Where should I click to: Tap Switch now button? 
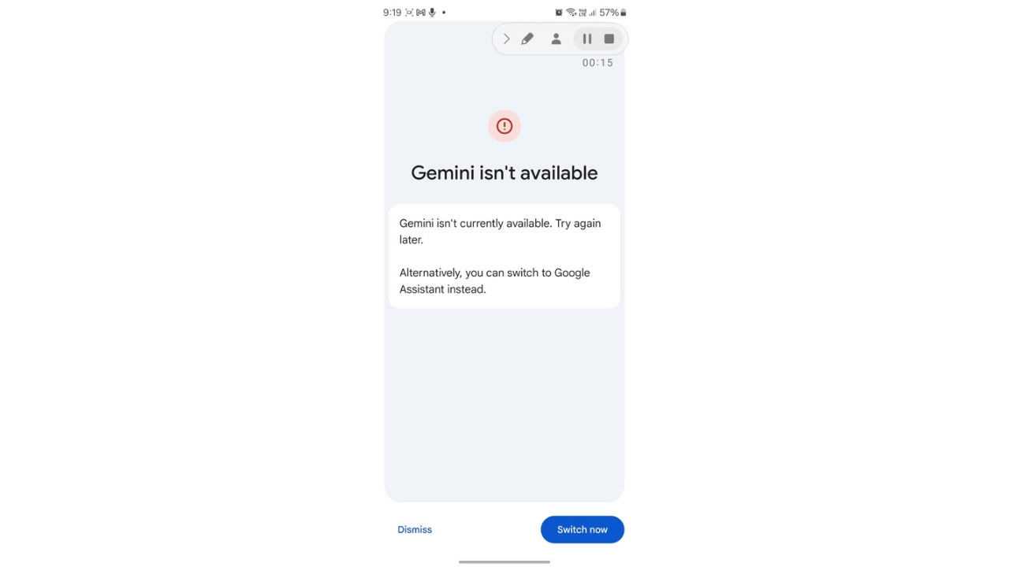click(583, 529)
